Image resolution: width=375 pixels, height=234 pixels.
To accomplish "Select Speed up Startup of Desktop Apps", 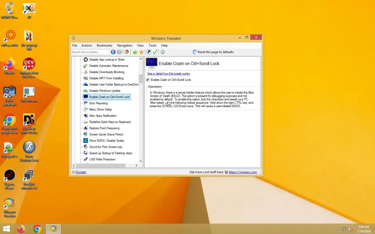I will coord(111,153).
